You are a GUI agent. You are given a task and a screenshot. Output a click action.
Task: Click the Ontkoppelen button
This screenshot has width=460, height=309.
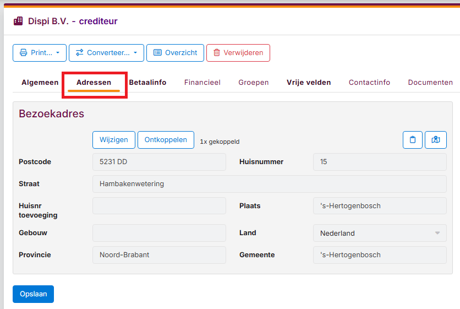click(x=166, y=140)
